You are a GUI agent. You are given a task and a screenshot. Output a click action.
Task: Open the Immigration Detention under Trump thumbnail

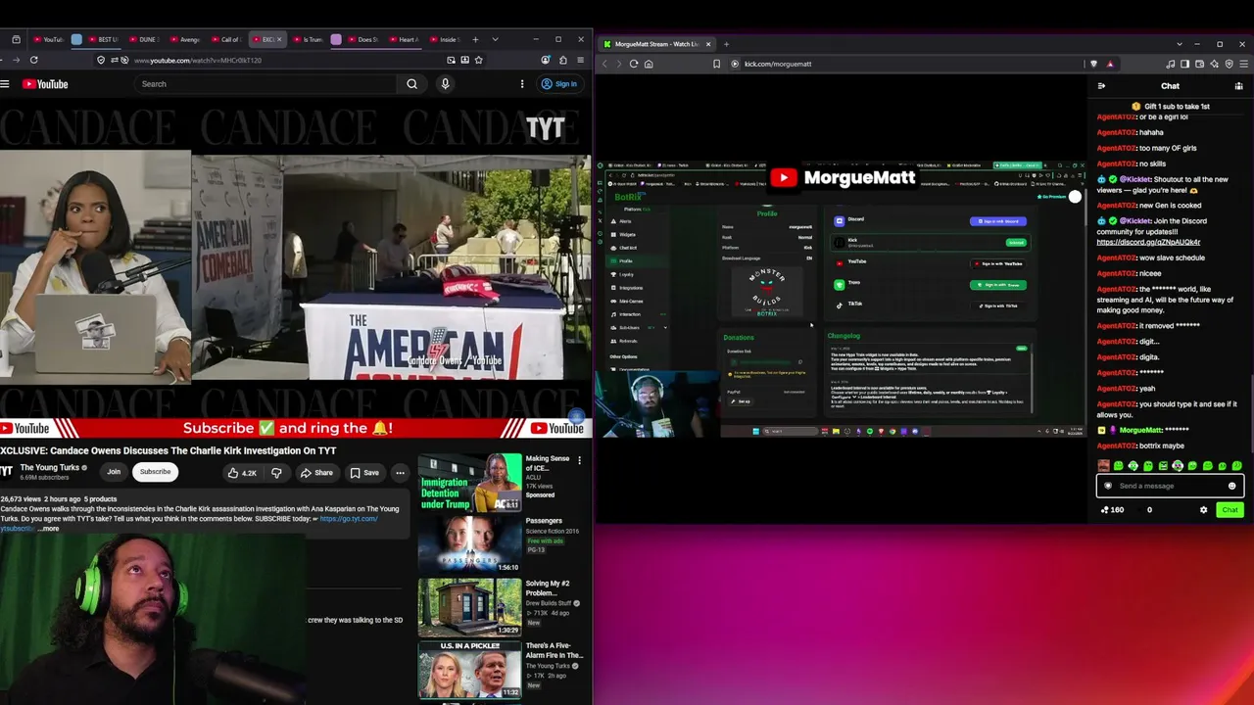pos(470,483)
